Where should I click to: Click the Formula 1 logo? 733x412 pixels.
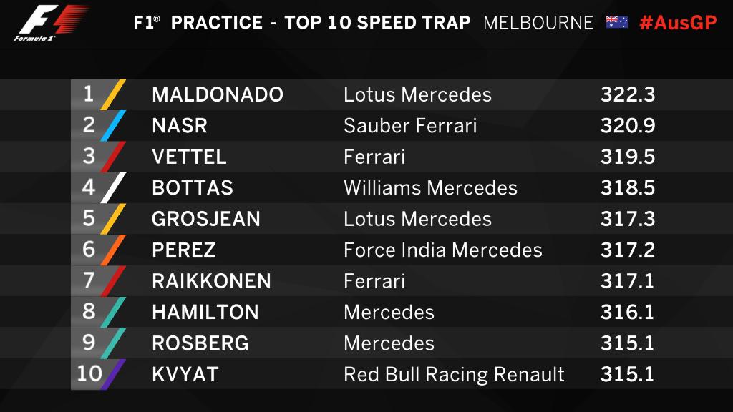pos(52,22)
